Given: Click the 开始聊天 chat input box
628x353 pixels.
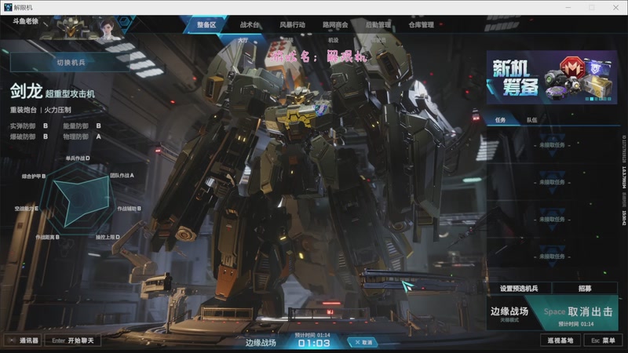Looking at the screenshot, I should 73,340.
